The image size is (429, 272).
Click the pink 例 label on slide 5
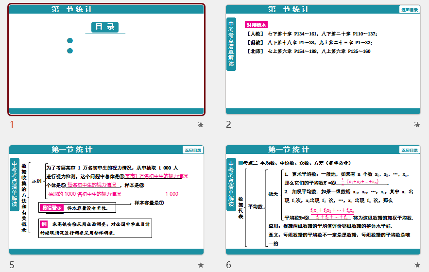click(44, 224)
